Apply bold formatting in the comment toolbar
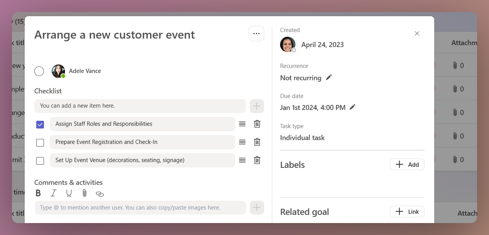The image size is (489, 235). click(x=38, y=193)
